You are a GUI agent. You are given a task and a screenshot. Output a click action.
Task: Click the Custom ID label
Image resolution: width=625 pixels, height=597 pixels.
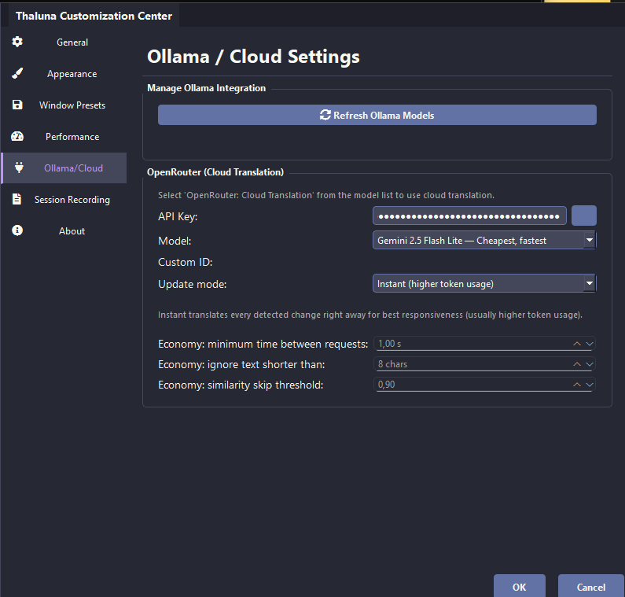(x=186, y=262)
